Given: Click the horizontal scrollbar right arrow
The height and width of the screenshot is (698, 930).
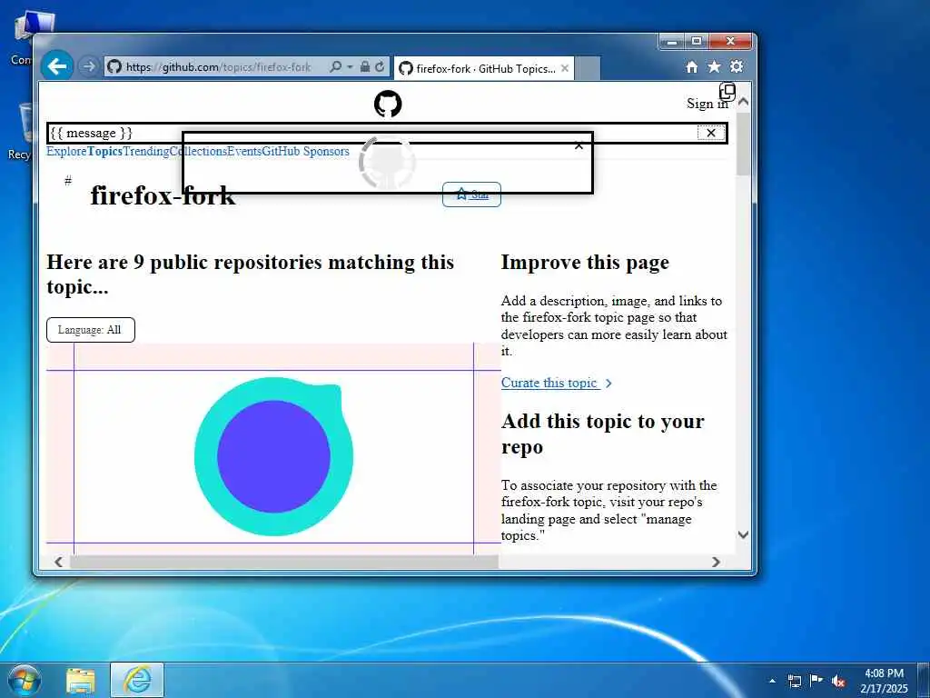Looking at the screenshot, I should coord(716,562).
